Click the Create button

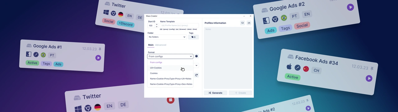(240, 93)
